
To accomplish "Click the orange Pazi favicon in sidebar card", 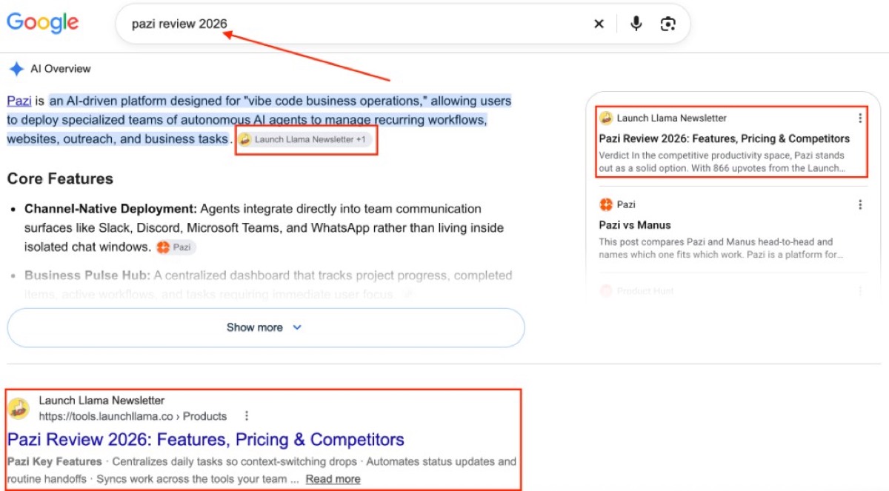I will coord(606,204).
